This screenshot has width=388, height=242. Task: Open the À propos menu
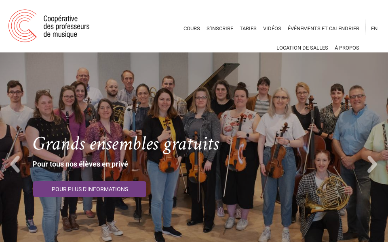(x=347, y=48)
